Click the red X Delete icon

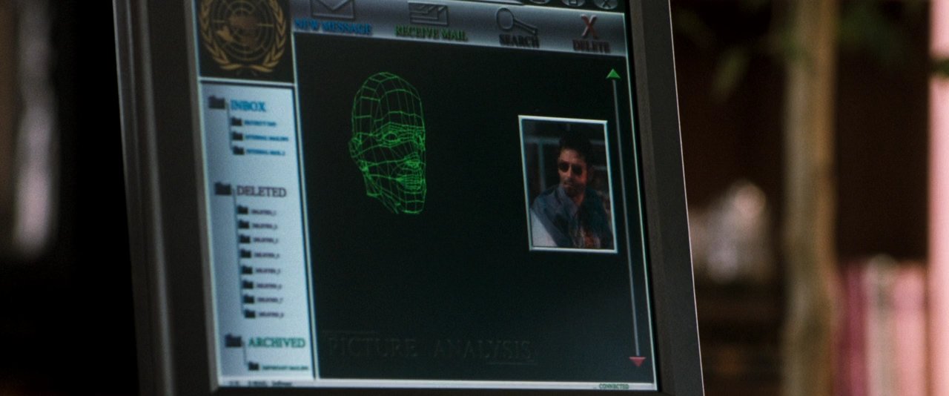tap(589, 27)
